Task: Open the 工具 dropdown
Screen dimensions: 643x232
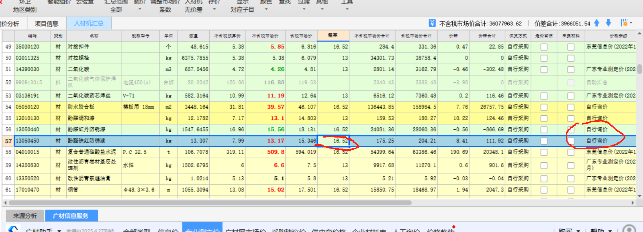Action: click(347, 9)
